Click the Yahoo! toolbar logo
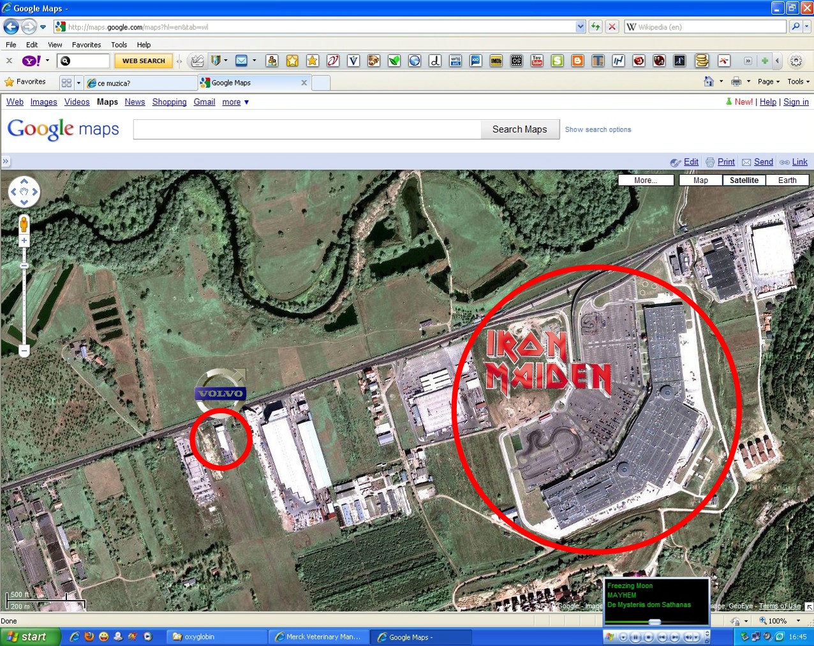The width and height of the screenshot is (814, 646). (x=31, y=61)
